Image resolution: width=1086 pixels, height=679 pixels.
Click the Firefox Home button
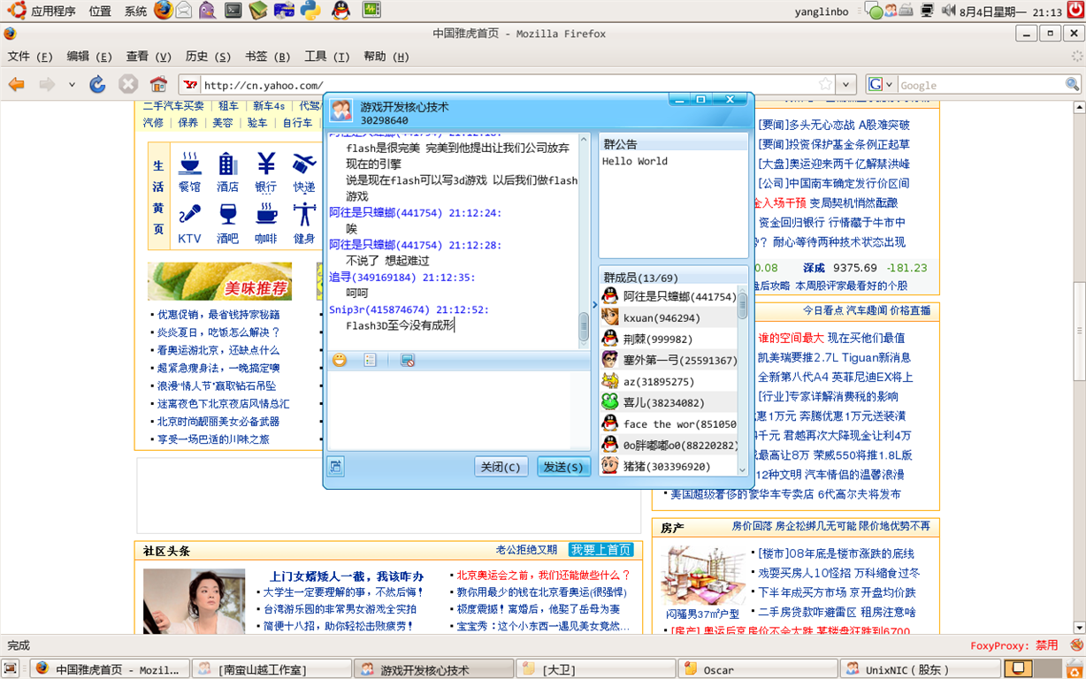click(x=158, y=85)
